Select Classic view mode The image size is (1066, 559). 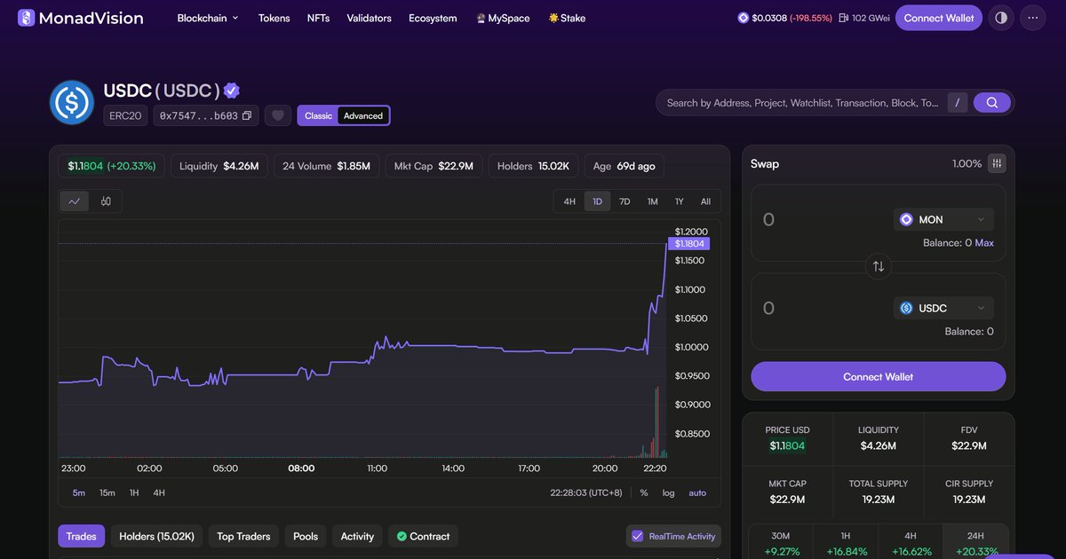coord(318,115)
